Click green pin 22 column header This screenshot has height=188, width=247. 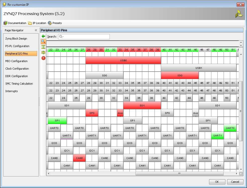point(51,50)
